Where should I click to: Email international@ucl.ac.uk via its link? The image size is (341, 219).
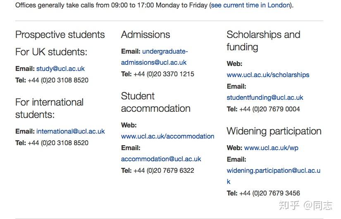(70, 131)
